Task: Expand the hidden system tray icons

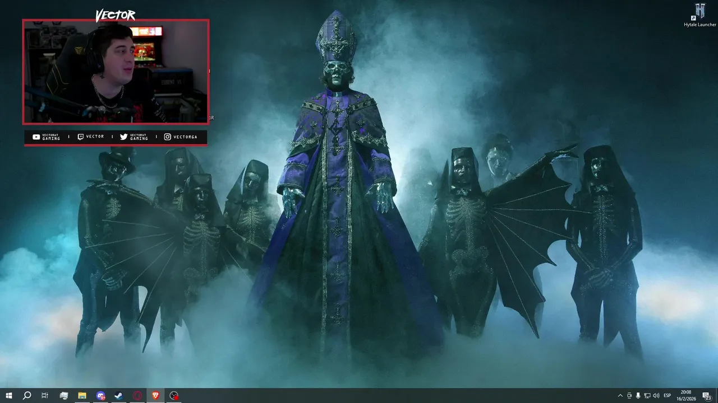Action: pyautogui.click(x=620, y=396)
